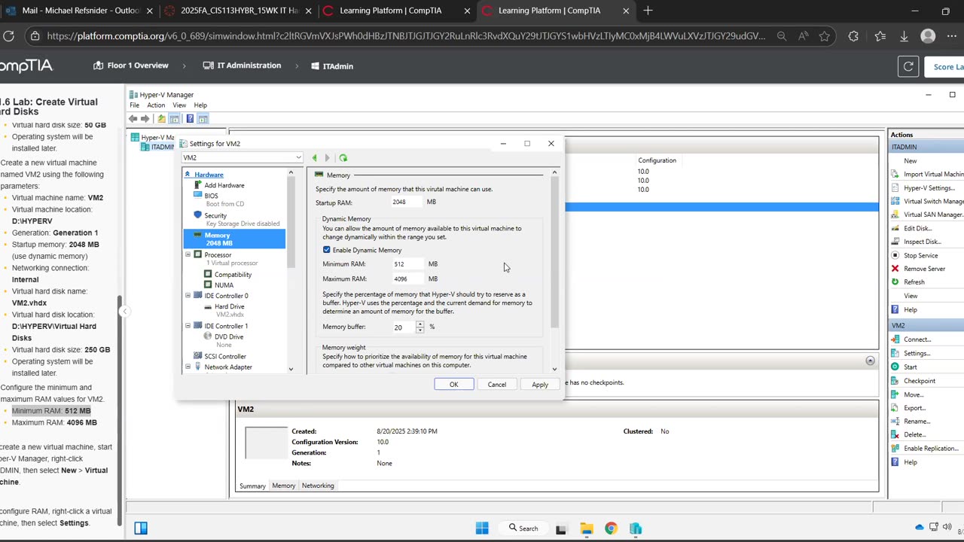The width and height of the screenshot is (964, 542).
Task: Click IT Administration navigation link
Action: (242, 65)
